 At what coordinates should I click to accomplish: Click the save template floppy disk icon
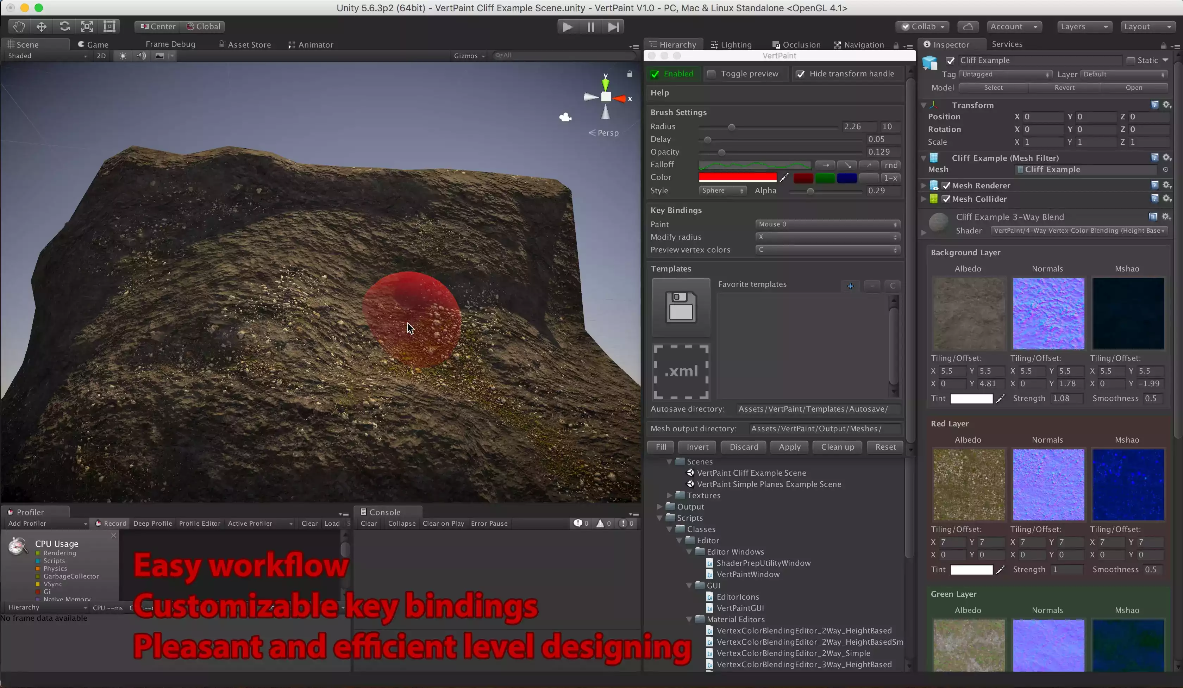click(x=681, y=307)
